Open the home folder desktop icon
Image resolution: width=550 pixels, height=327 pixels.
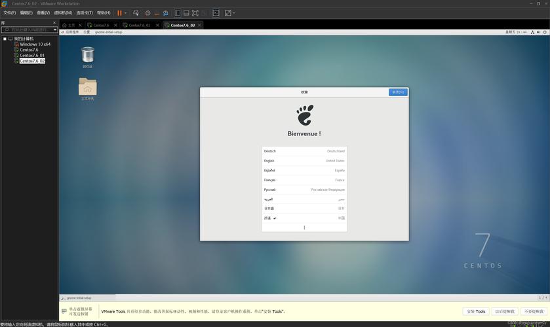click(x=87, y=87)
